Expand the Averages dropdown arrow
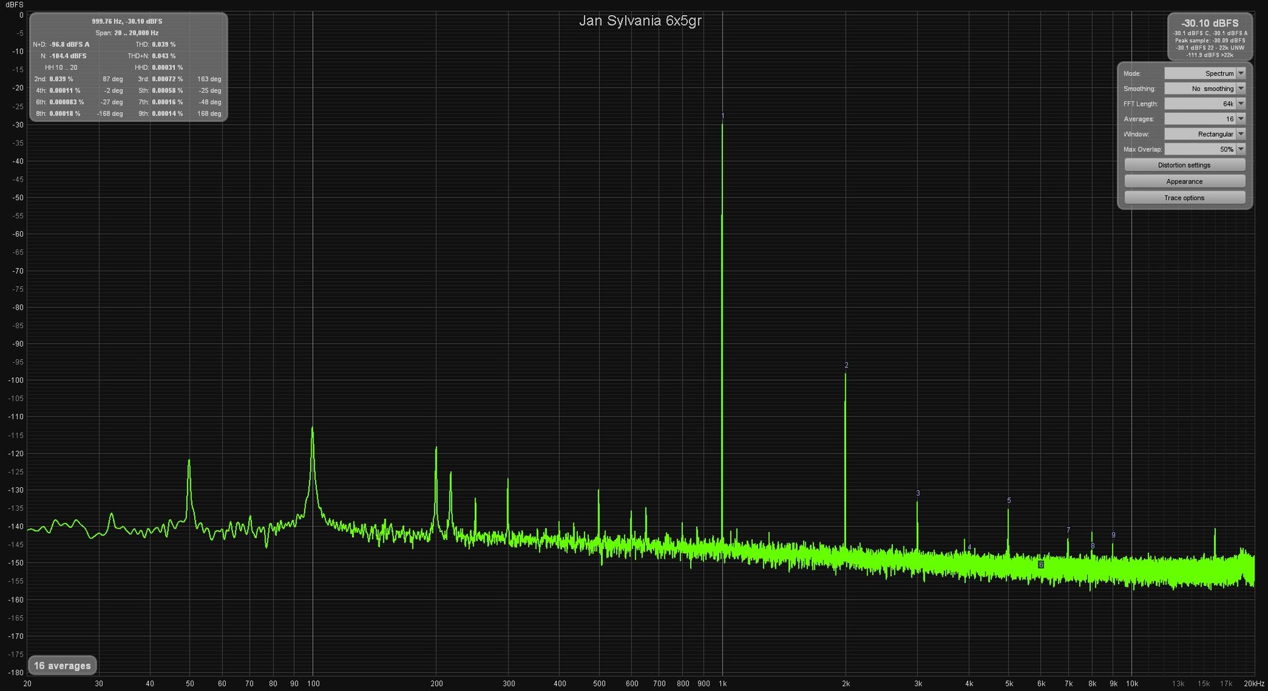Screen dimensions: 1268x691 pos(1241,119)
